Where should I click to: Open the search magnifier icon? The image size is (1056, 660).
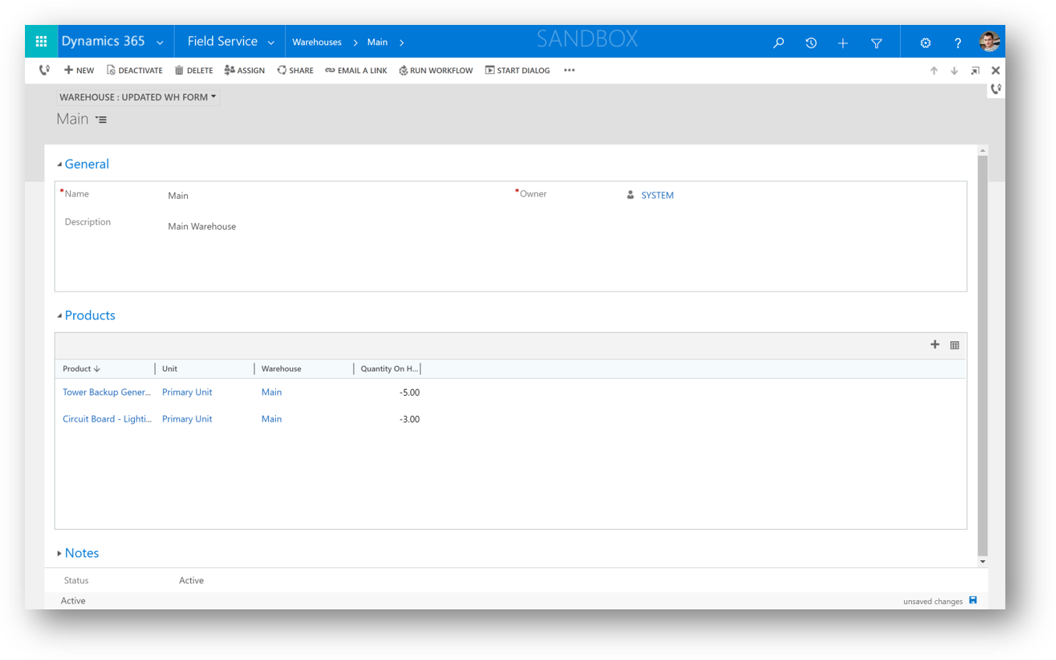[779, 43]
